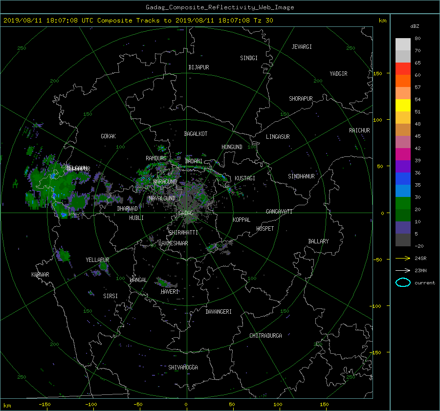Pick the blue 35-36 dBZ color swatch

[403, 178]
